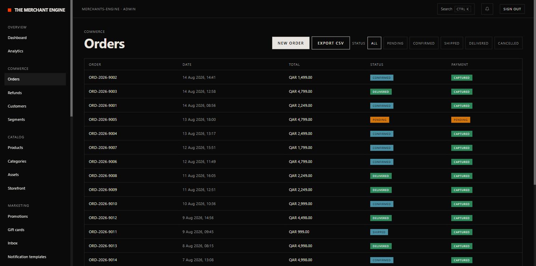
Task: Click date 14 Aug 2026, 14:41
Action: [199, 77]
